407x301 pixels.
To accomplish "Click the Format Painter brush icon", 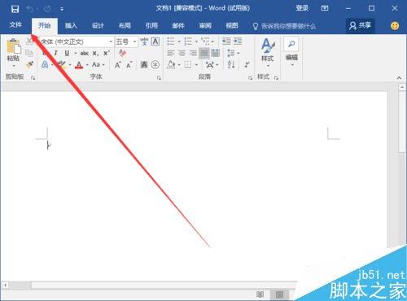I will click(x=29, y=64).
